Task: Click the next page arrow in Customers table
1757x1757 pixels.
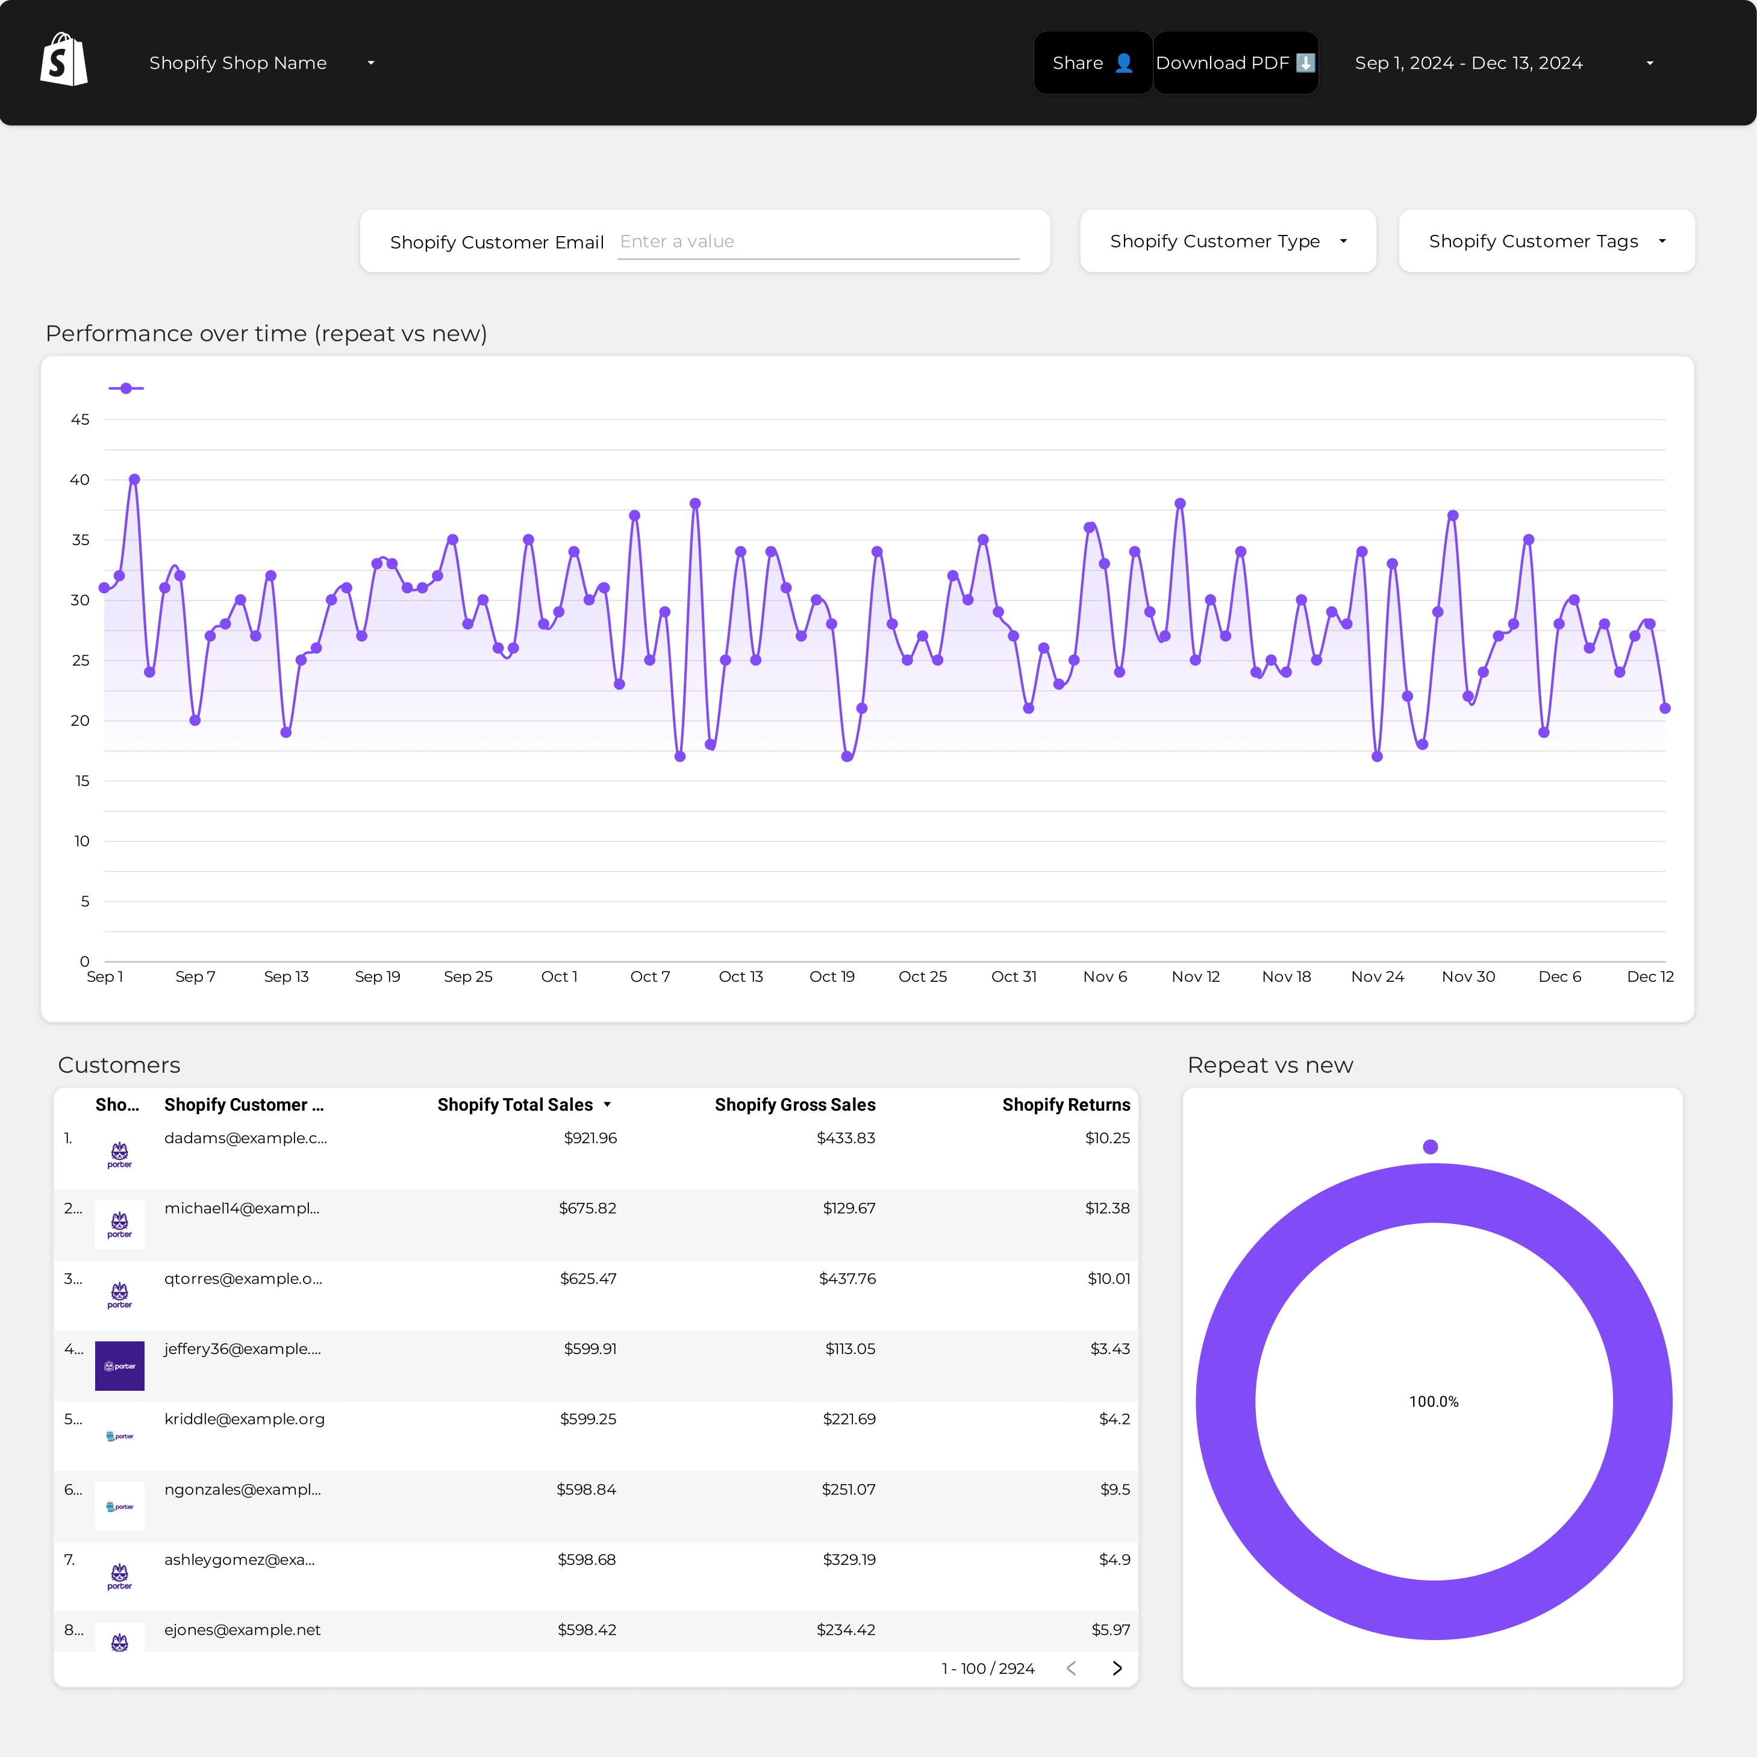Action: (1118, 1668)
